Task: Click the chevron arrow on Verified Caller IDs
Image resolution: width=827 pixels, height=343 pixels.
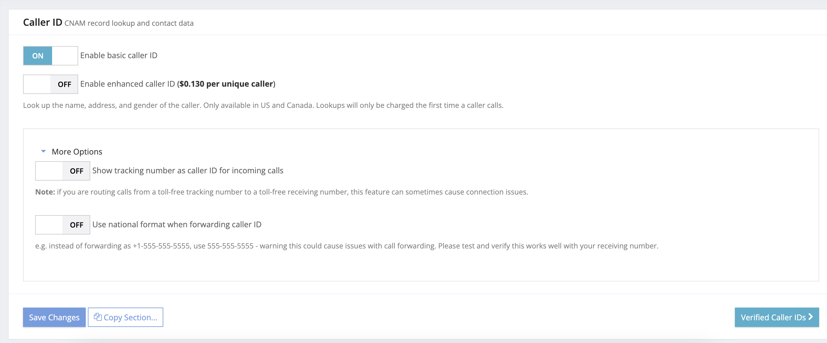Action: (811, 317)
